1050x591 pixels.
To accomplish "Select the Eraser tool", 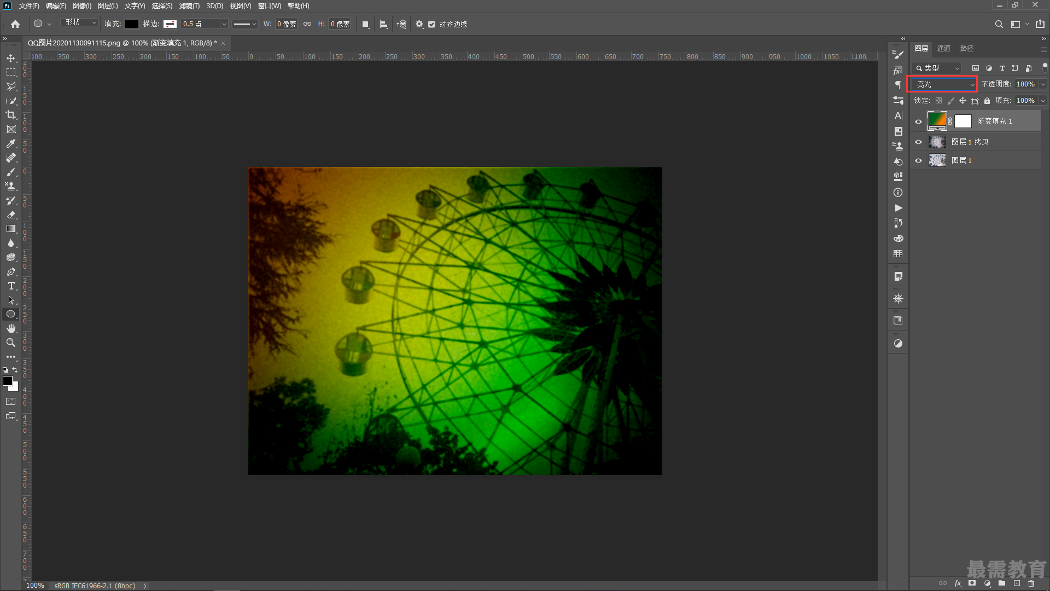I will point(11,215).
